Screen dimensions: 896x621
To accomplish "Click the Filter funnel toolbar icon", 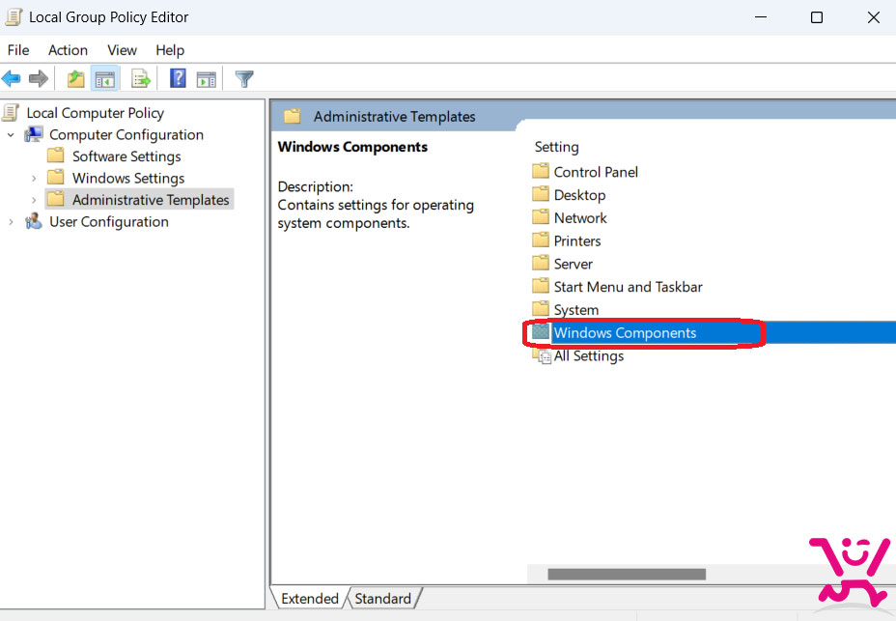I will pyautogui.click(x=244, y=78).
